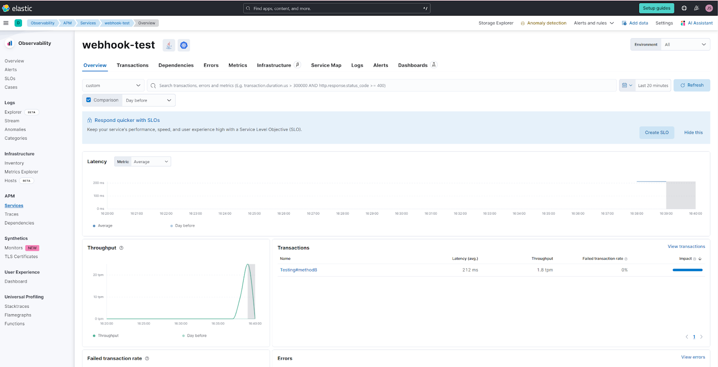Switch to the Dependencies tab
Screen dimensions: 718x367
coord(176,65)
